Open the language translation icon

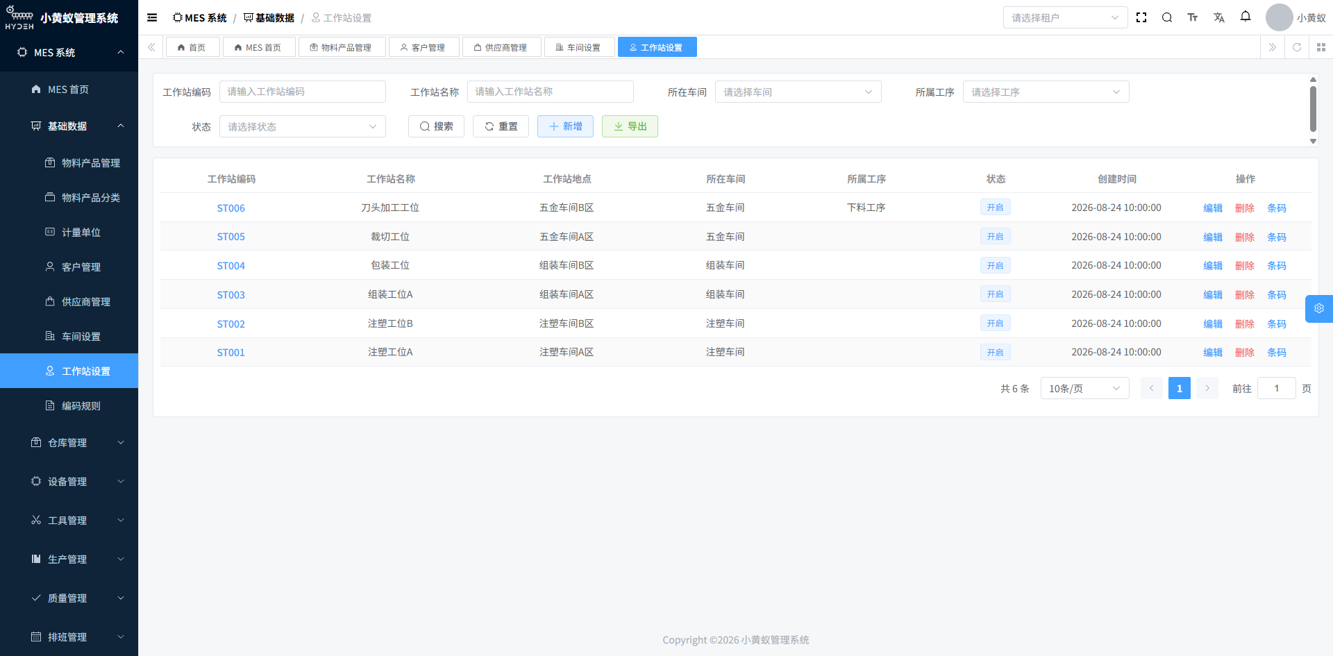[1219, 17]
